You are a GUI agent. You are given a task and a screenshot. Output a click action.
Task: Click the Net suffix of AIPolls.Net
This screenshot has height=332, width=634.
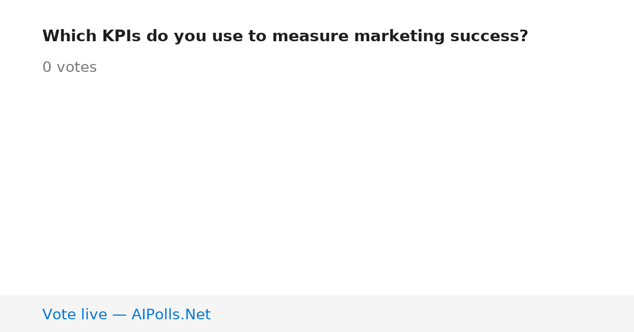(198, 315)
